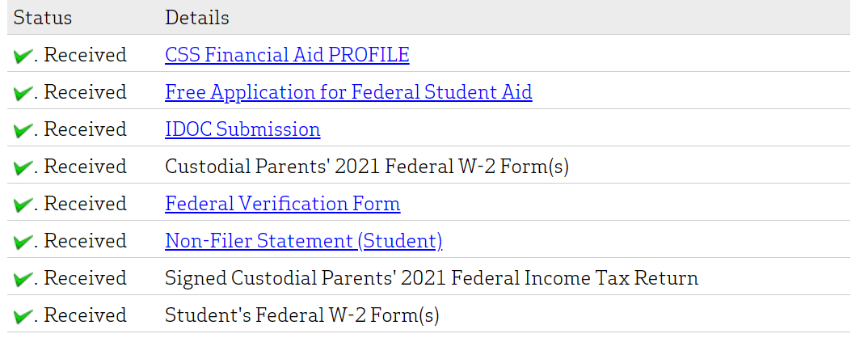Open the IDOC Submission link
Image resolution: width=864 pixels, height=338 pixels.
click(242, 129)
